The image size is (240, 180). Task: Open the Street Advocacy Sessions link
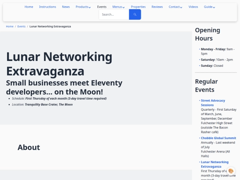pyautogui.click(x=213, y=103)
